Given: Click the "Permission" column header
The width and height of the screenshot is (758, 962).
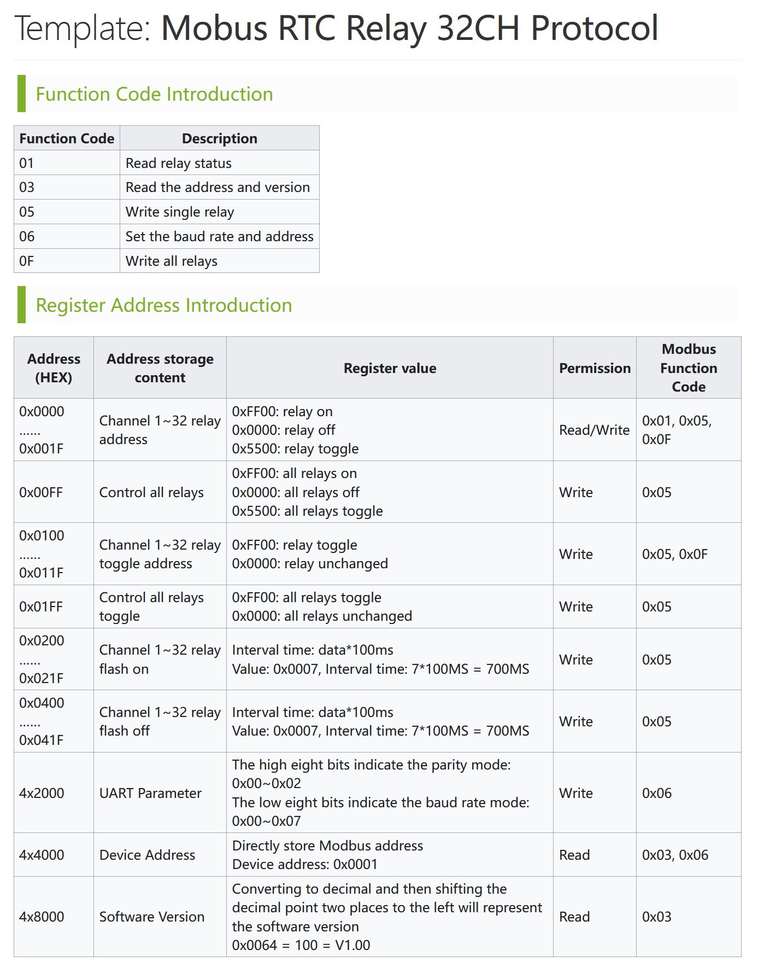Looking at the screenshot, I should coord(595,368).
